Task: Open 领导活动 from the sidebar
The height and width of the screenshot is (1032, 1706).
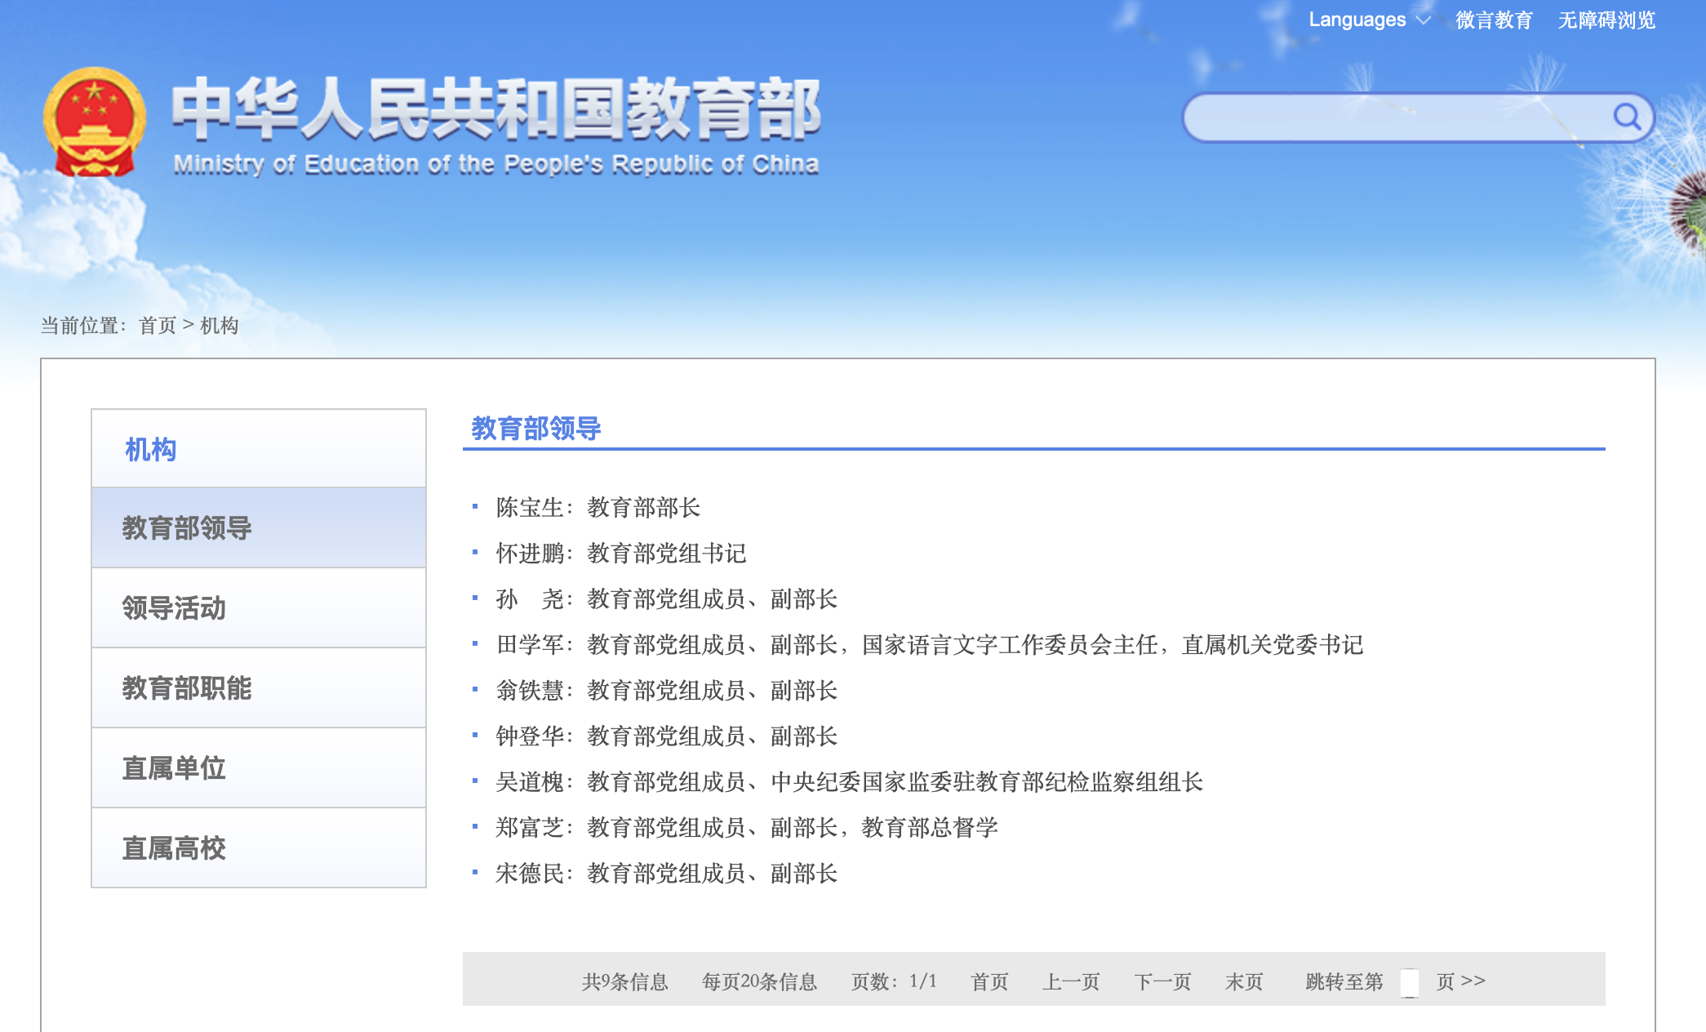Action: pos(174,608)
